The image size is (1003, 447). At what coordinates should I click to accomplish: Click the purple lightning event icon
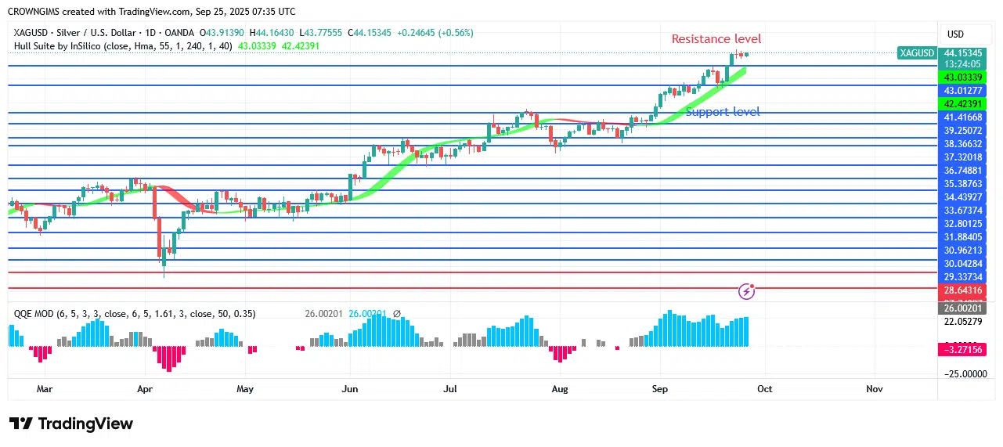(x=747, y=291)
